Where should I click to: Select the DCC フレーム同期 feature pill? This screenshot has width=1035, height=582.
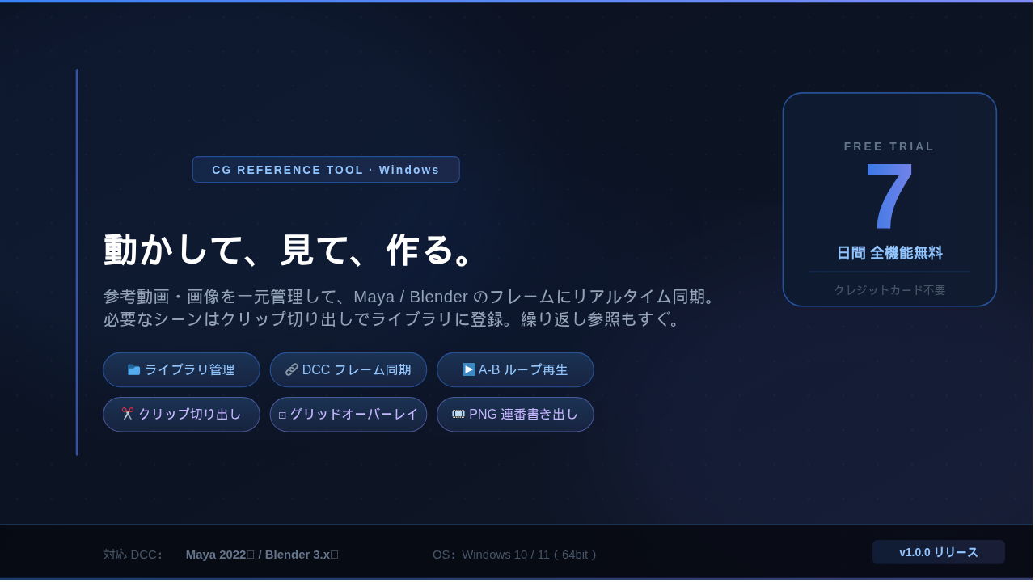(x=349, y=369)
